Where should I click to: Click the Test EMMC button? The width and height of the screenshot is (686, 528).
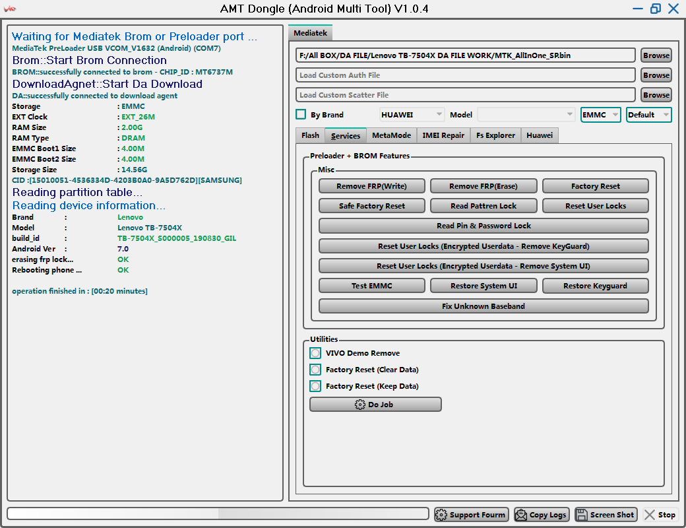tap(371, 286)
